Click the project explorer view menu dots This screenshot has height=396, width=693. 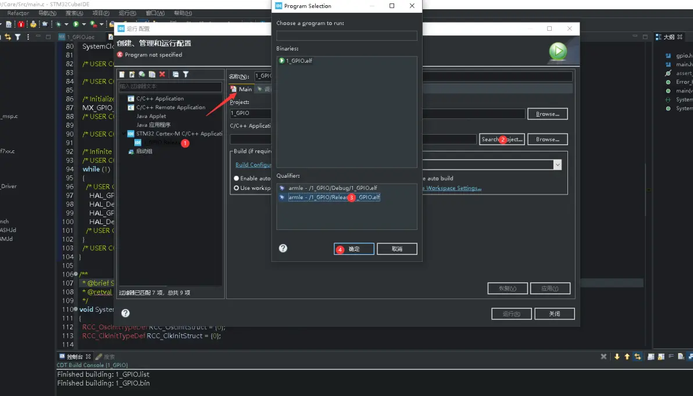(x=28, y=37)
